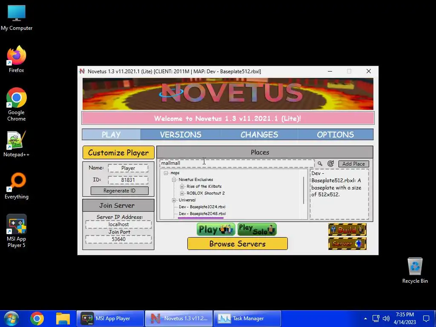Switch to the OPTIONS tab
Screen dimensions: 436x327
point(336,135)
